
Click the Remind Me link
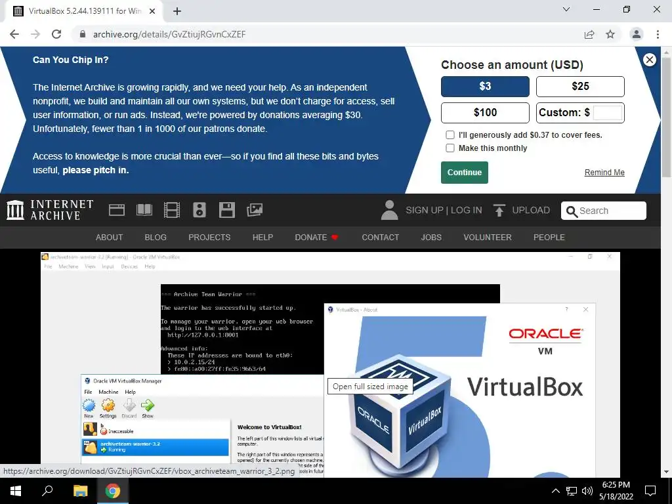[x=604, y=173]
